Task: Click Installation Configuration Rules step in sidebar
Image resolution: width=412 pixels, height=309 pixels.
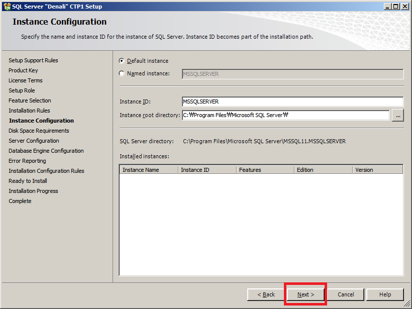Action: pyautogui.click(x=46, y=171)
